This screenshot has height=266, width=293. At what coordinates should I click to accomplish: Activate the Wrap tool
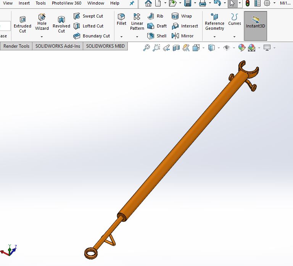[182, 16]
